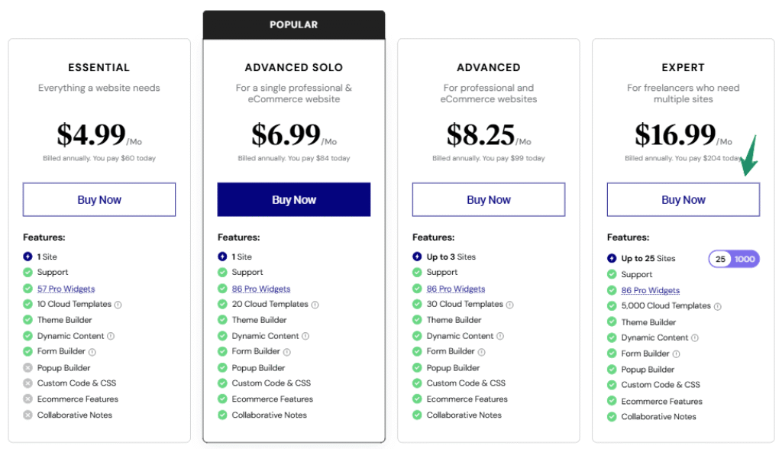
Task: Buy the Essential plan
Action: (99, 200)
